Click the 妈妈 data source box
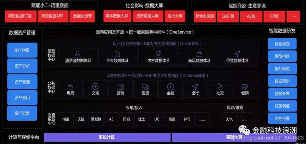The height and width of the screenshot is (144, 307). pos(126,119)
